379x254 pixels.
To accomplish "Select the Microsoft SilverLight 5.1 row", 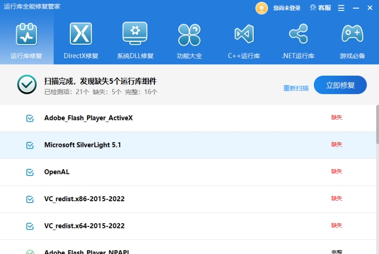I will pos(190,145).
